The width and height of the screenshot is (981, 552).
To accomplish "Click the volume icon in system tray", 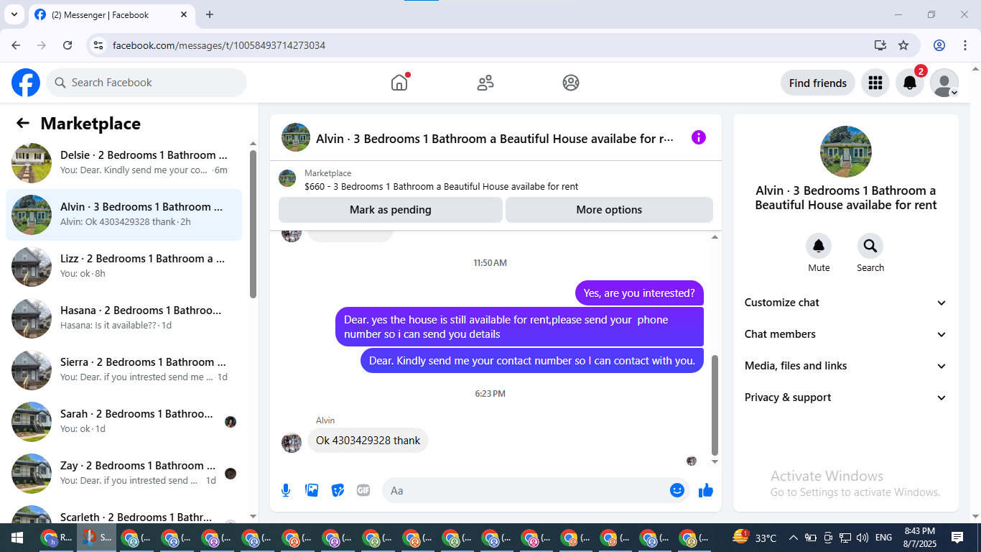I will pyautogui.click(x=863, y=538).
